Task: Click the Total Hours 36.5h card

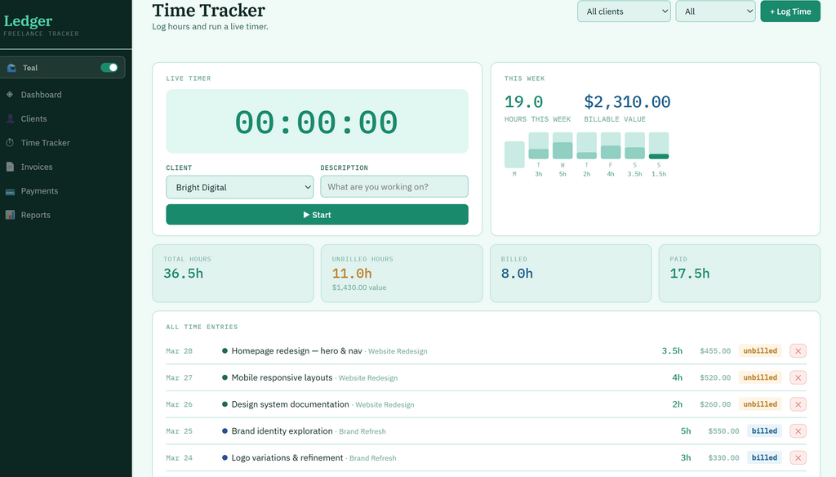Action: pos(233,273)
